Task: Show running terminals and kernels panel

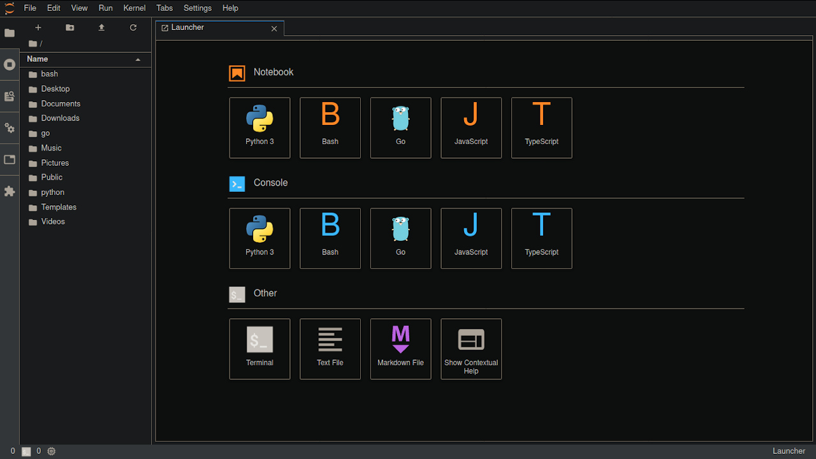Action: click(x=10, y=64)
